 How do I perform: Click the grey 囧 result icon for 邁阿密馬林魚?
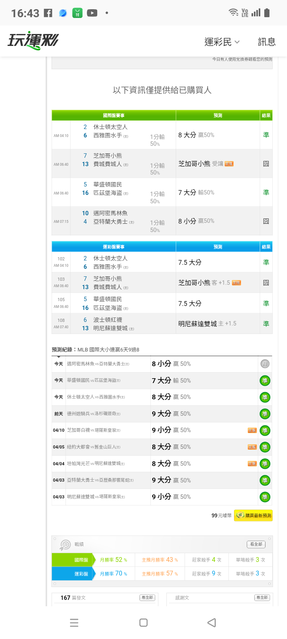[x=265, y=364]
